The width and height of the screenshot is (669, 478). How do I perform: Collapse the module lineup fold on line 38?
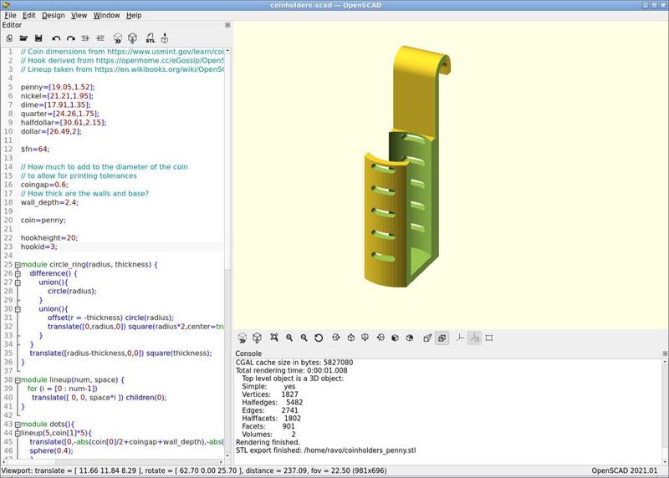coord(18,380)
